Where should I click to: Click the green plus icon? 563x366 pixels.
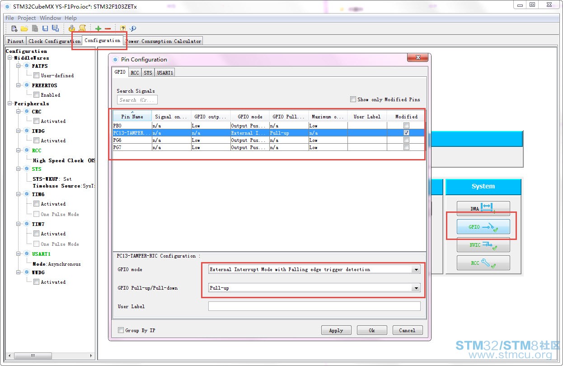click(x=98, y=28)
